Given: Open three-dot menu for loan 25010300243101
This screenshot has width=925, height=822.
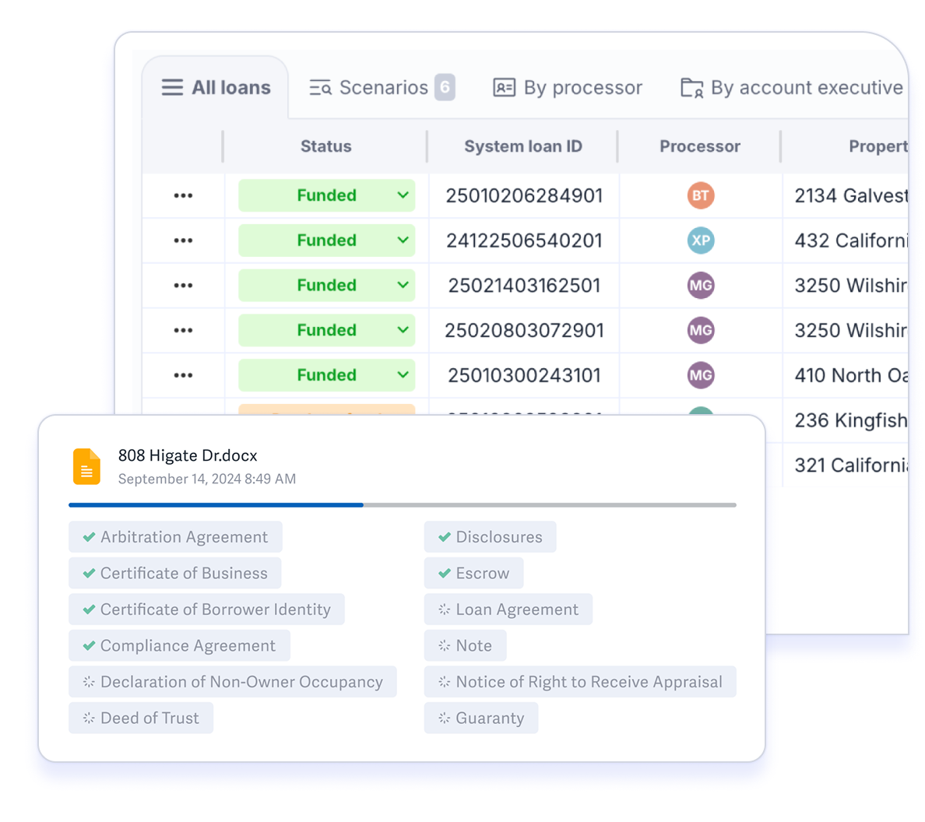Looking at the screenshot, I should point(183,375).
